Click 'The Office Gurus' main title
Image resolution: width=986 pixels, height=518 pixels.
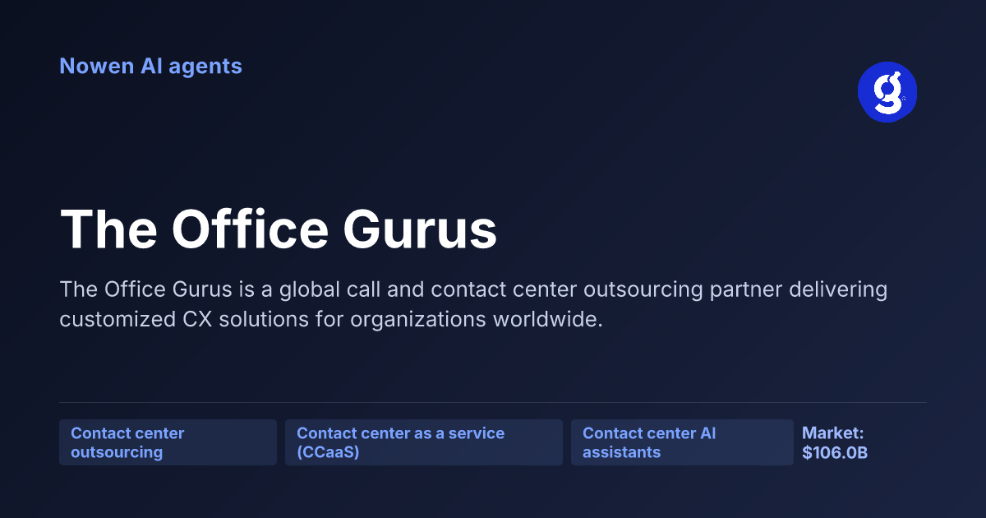click(279, 228)
